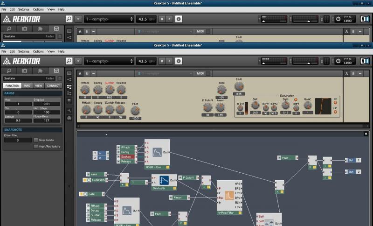Open the panelsets puzzle-piece tab in front sidebar
This screenshot has width=373, height=226.
coord(40,71)
